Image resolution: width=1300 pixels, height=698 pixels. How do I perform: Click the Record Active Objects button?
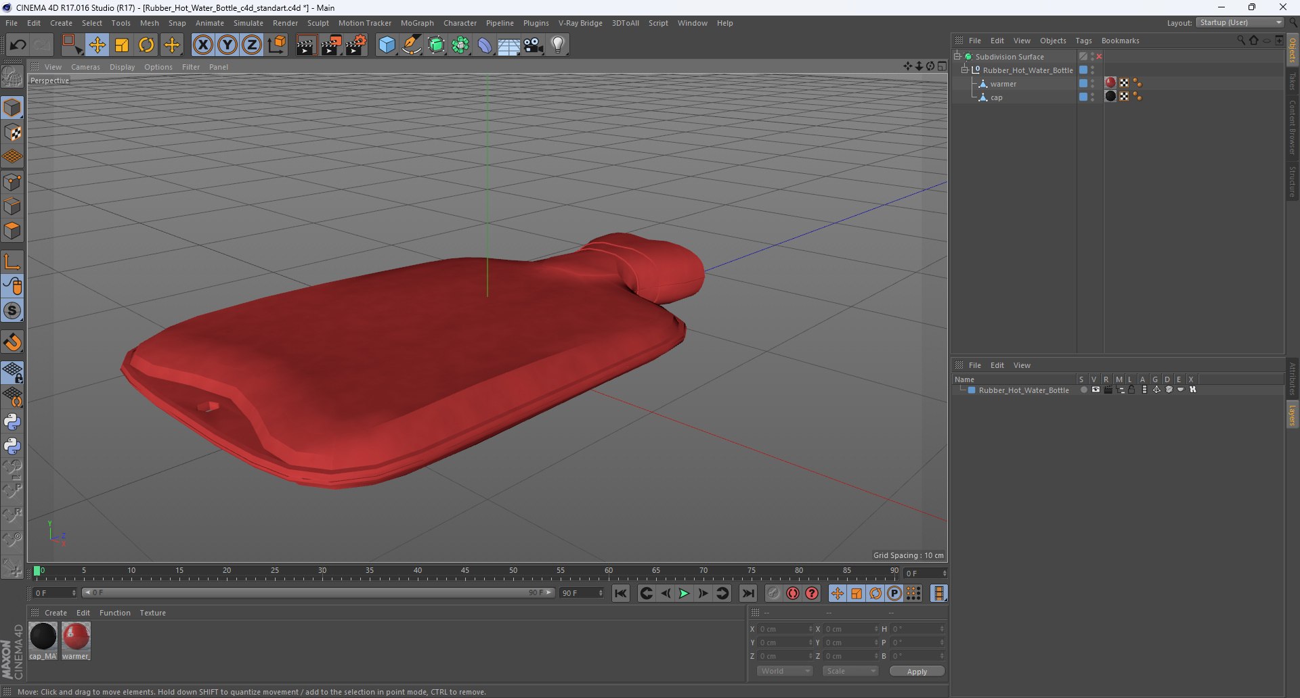point(773,593)
